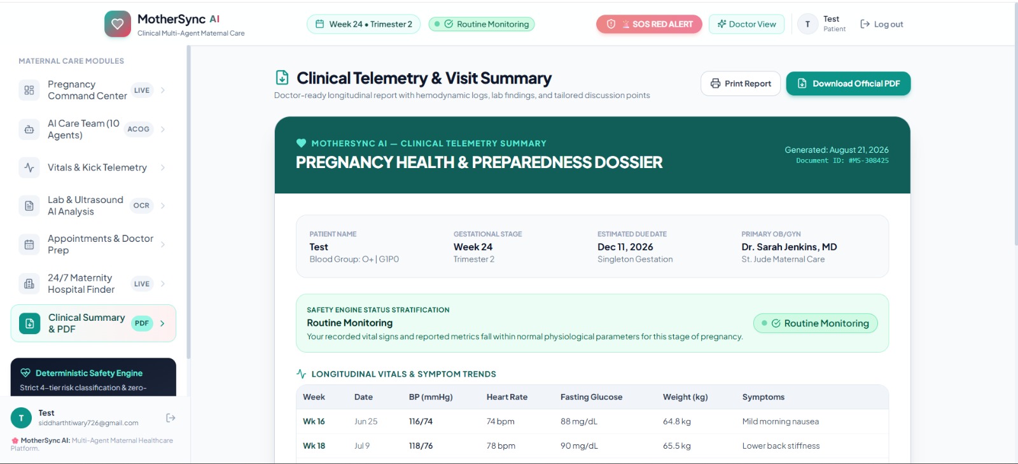Open the AI Care Team module

coord(94,129)
